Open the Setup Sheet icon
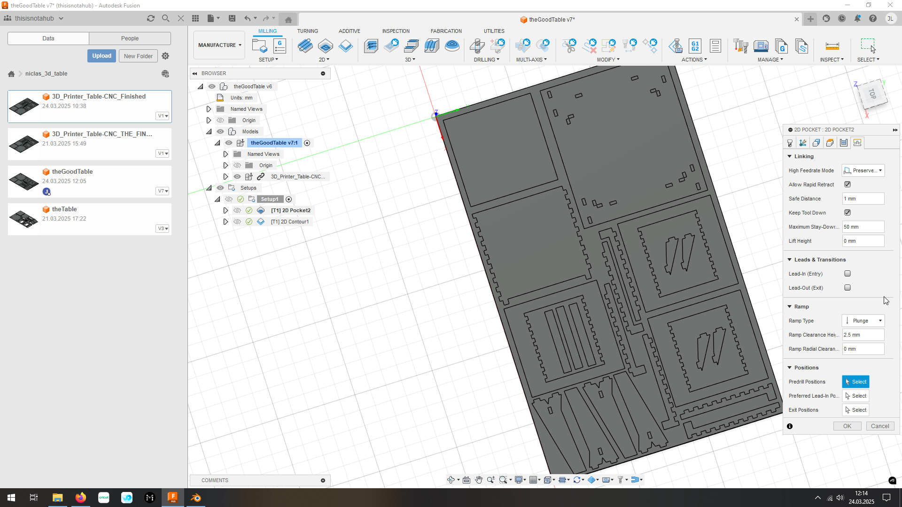Screen dimensions: 902x507 point(715,46)
